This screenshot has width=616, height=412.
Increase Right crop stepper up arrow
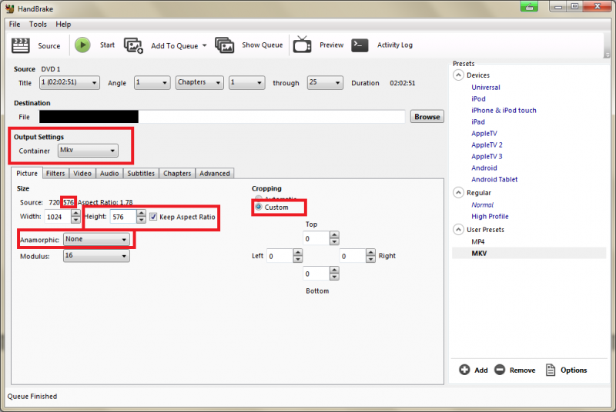(370, 252)
